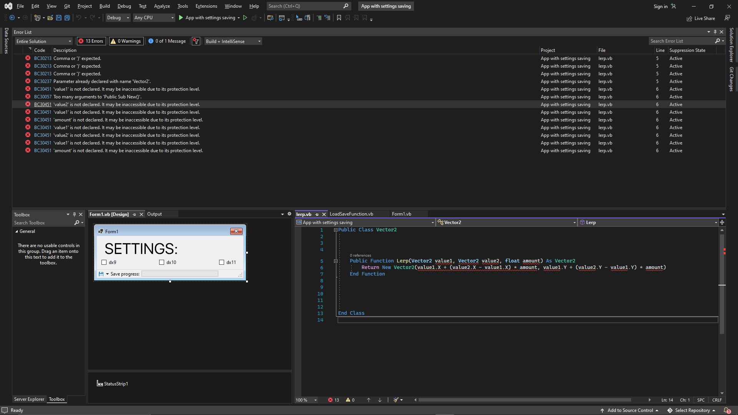Enable the dx10 checkbox
Screen dimensions: 738x415
162,262
